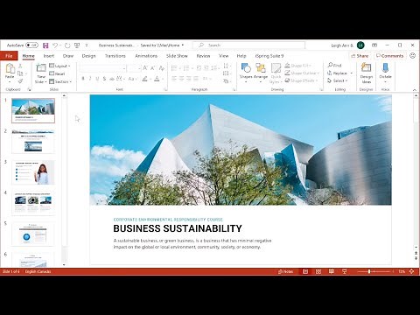Select slide 4 thumbnail with three photos
Image resolution: width=420 pixels, height=315 pixels.
click(33, 203)
